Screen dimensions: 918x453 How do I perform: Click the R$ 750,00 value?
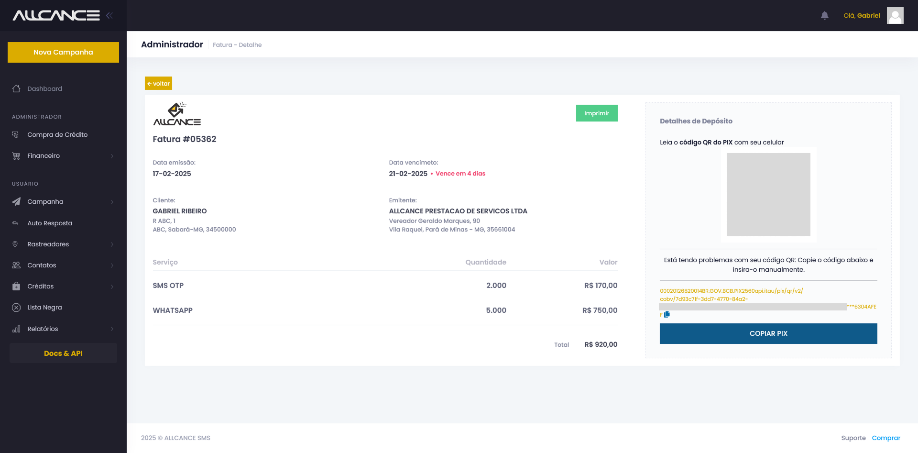[x=600, y=310]
